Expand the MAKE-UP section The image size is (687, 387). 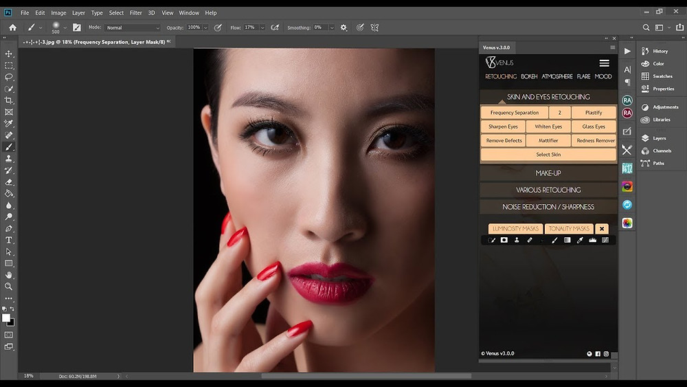coord(548,173)
